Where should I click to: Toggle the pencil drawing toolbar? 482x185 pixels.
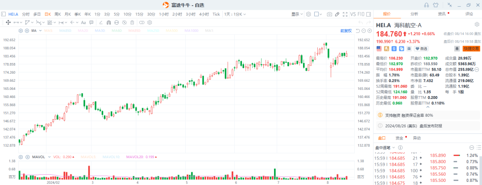(337, 14)
